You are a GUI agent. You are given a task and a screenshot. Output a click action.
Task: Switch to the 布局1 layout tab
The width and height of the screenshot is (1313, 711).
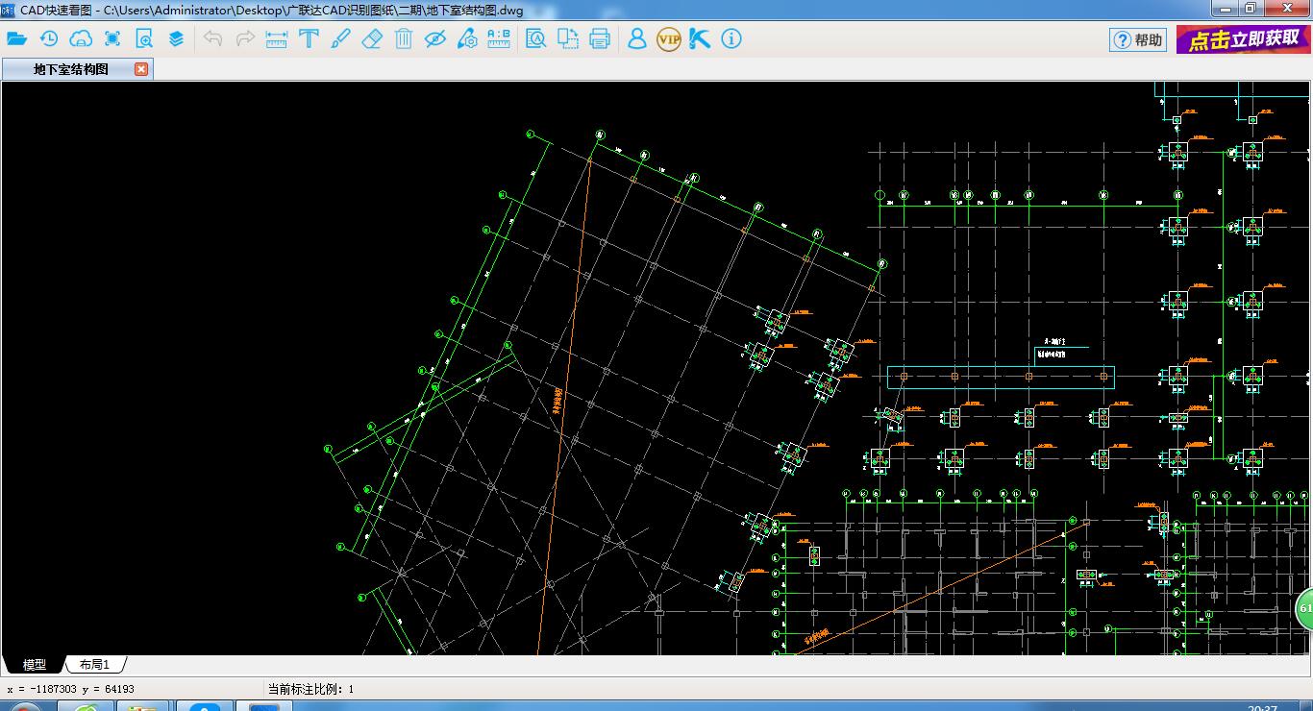pyautogui.click(x=94, y=665)
